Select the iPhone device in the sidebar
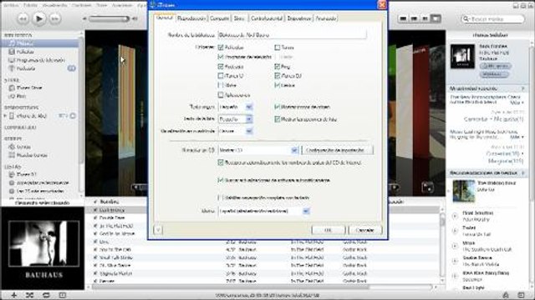This screenshot has height=300, width=535. (x=32, y=116)
